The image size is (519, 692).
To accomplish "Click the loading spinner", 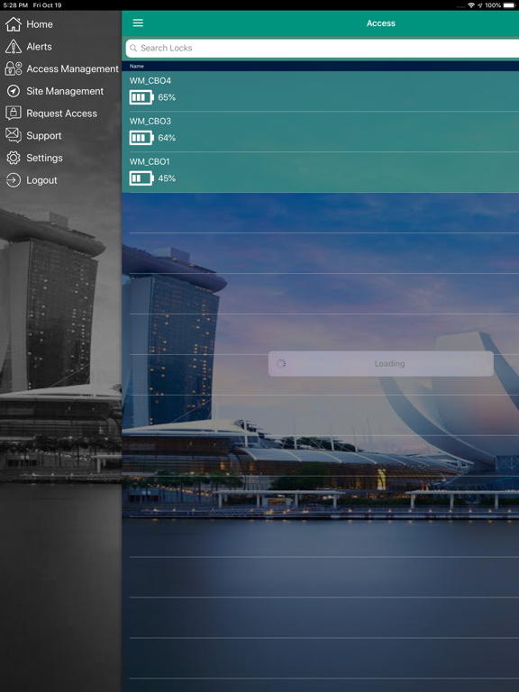I will 281,364.
